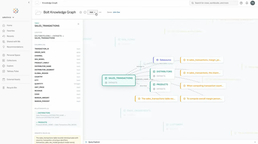Viewport: 258px width, 144px height.
Task: Select the SKU_MODEL column row
Action: tap(57, 59)
